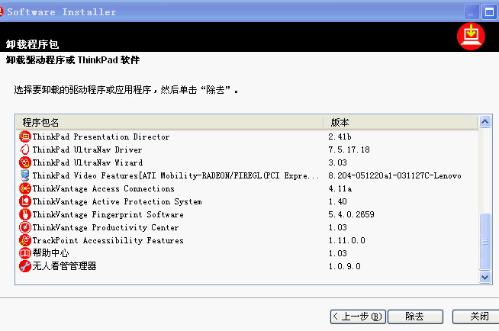The width and height of the screenshot is (499, 331).
Task: Click the 帮助中心 book icon
Action: tap(25, 253)
